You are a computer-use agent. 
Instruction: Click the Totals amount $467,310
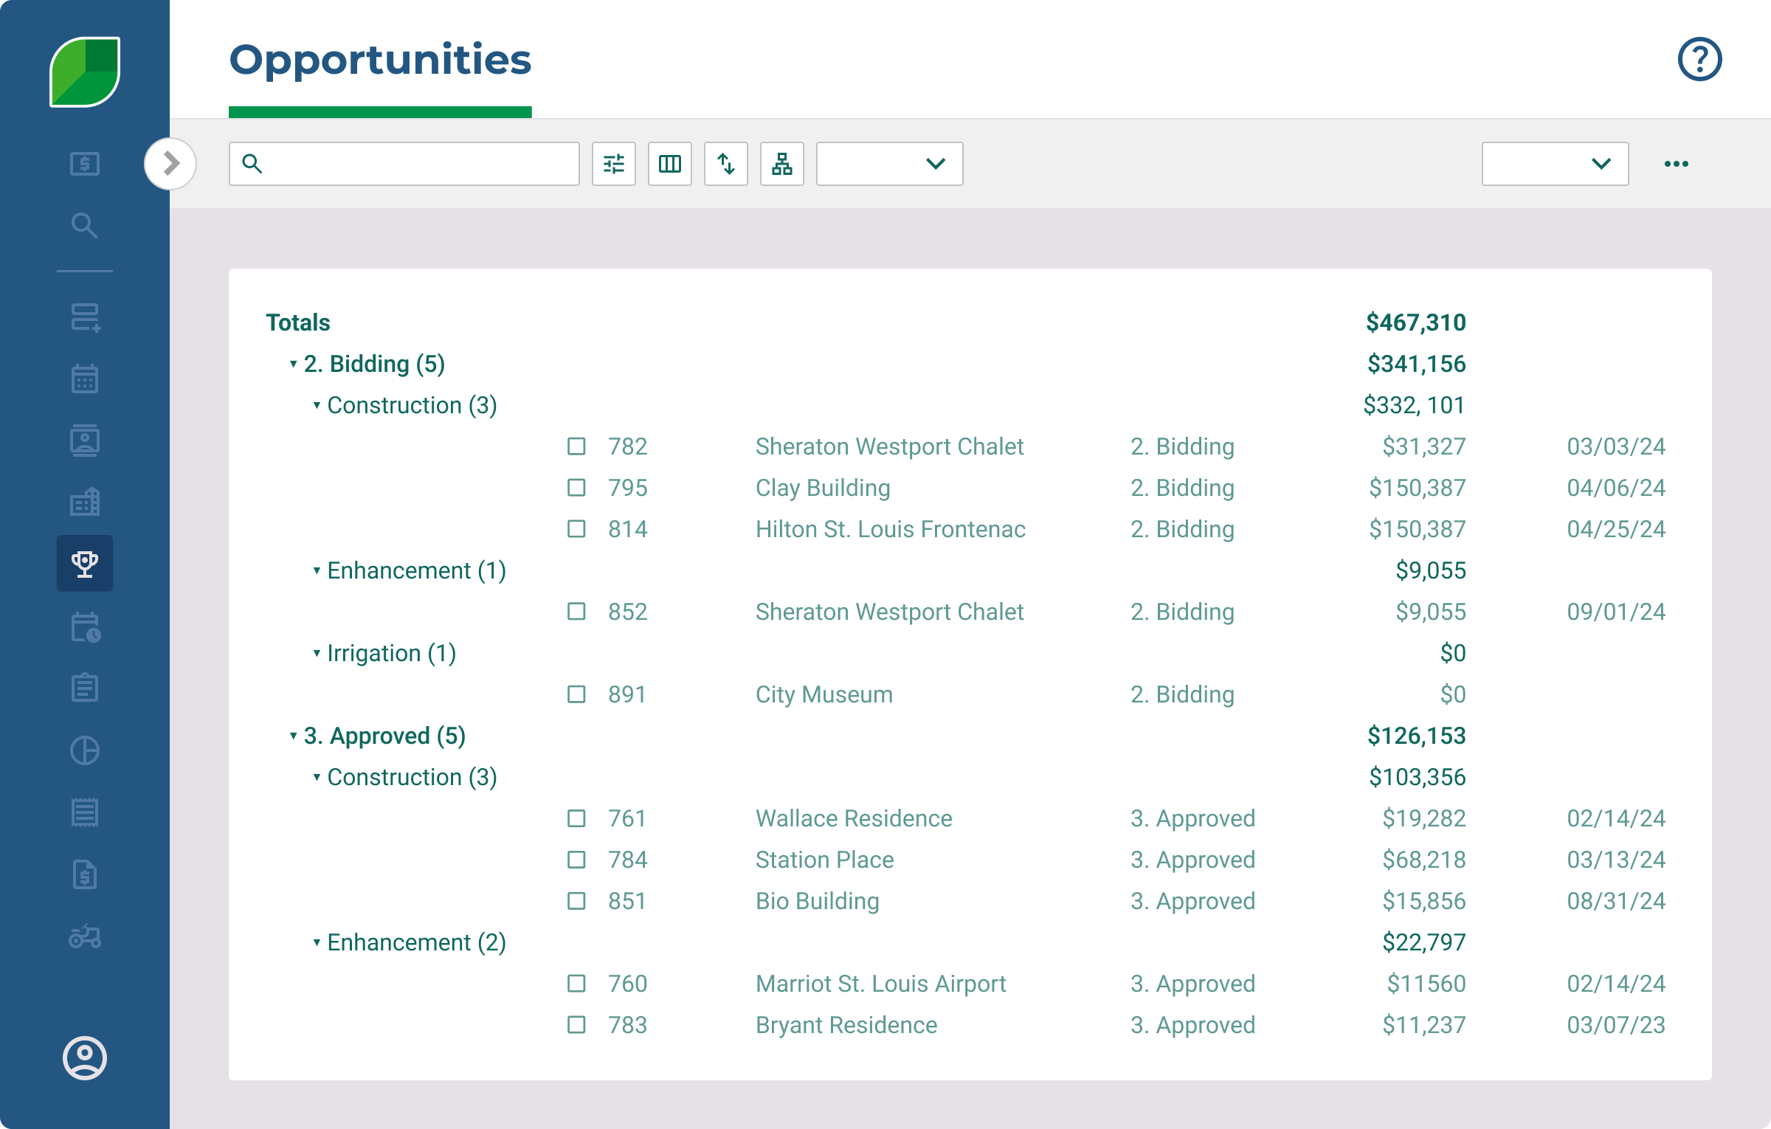(x=1415, y=322)
